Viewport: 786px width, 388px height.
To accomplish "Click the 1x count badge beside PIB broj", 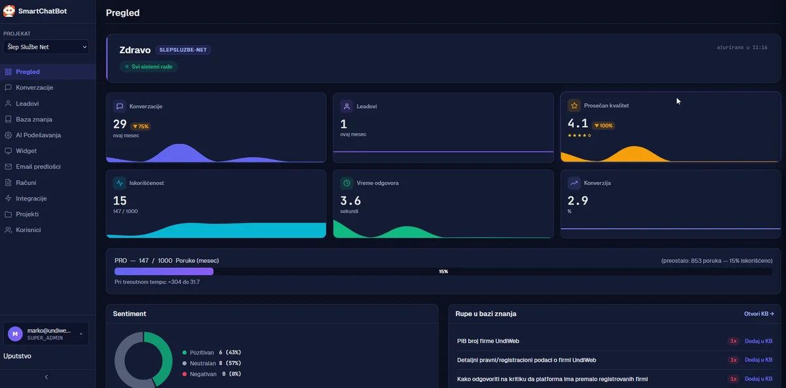I will [734, 341].
